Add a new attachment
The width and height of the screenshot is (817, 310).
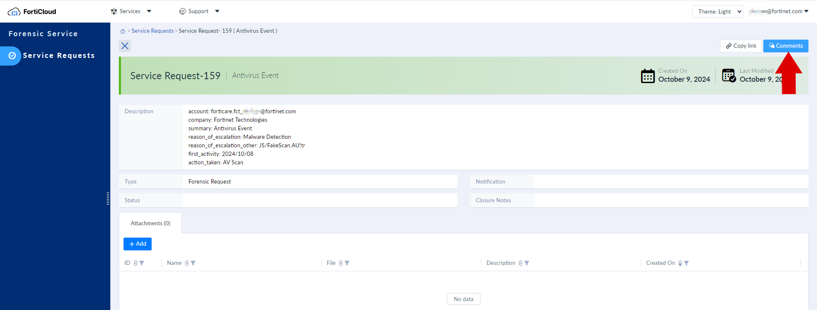[138, 244]
